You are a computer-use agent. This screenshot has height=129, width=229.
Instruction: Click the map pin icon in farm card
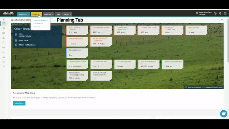pos(16,35)
